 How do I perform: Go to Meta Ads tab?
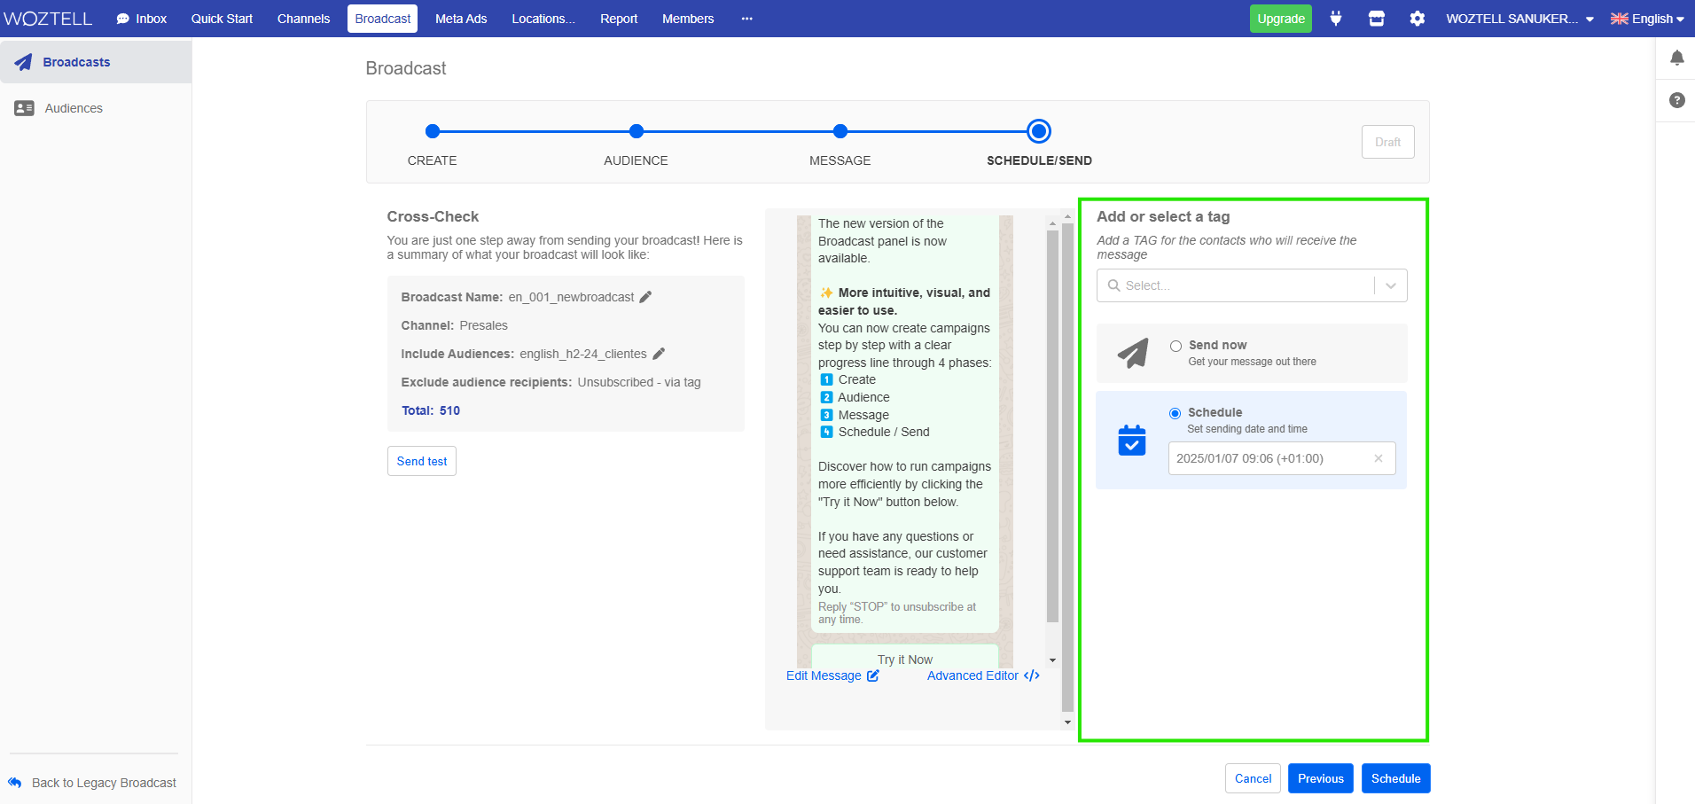tap(461, 19)
